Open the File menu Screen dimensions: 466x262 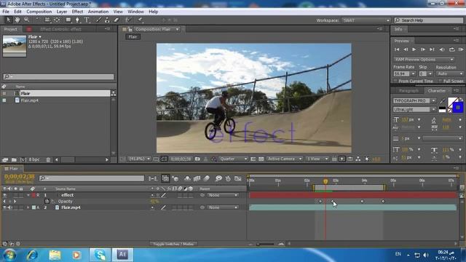(6, 12)
